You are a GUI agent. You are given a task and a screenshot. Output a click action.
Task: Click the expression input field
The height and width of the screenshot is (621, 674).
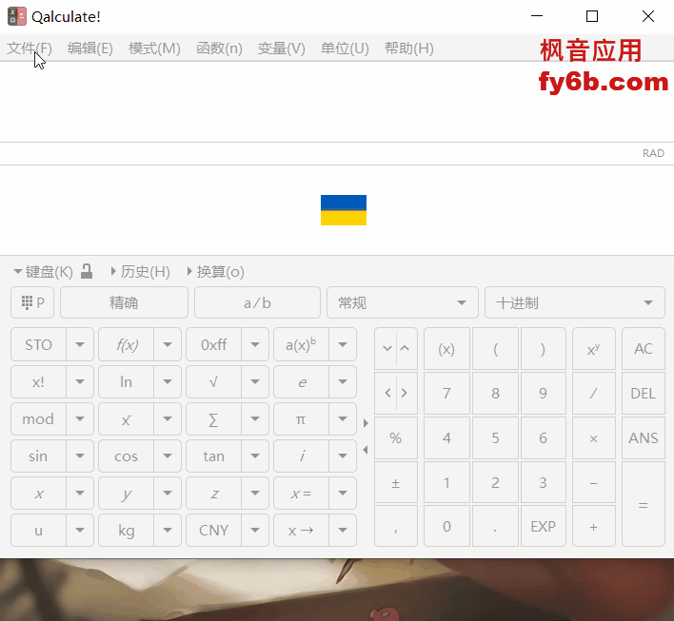tap(337, 102)
